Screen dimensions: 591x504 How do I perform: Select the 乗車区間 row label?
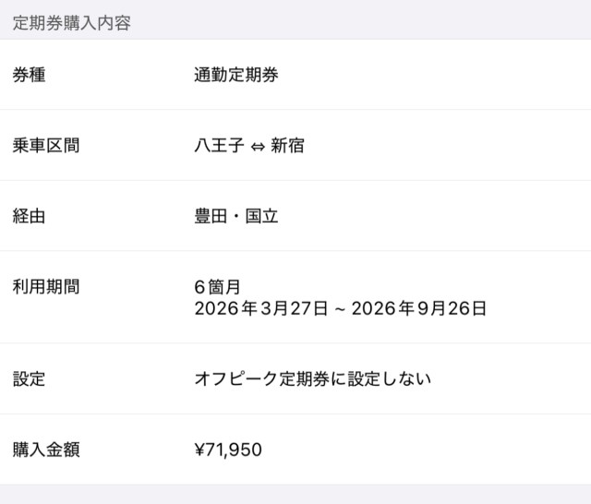[45, 146]
